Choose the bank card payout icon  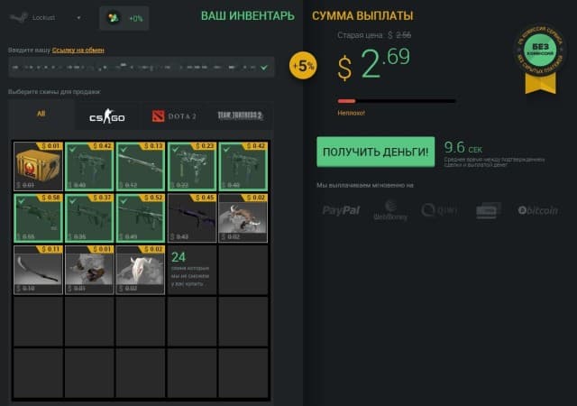pos(489,211)
